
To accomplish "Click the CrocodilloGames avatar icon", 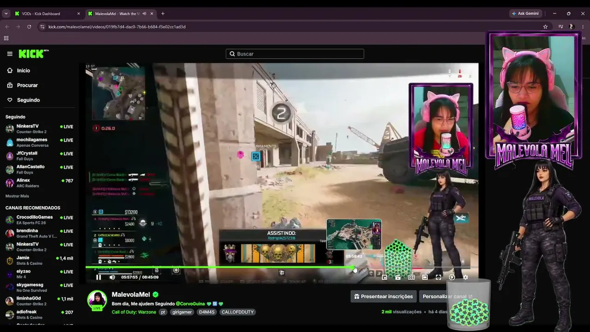I will click(x=10, y=220).
